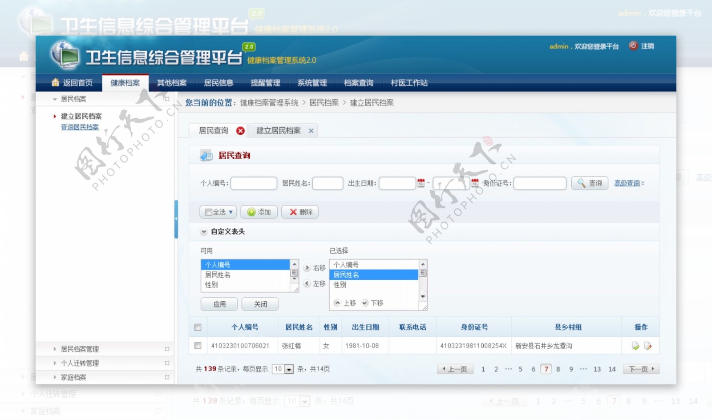This screenshot has height=420, width=712.
Task: Click the 上移 move up arrow
Action: (338, 303)
